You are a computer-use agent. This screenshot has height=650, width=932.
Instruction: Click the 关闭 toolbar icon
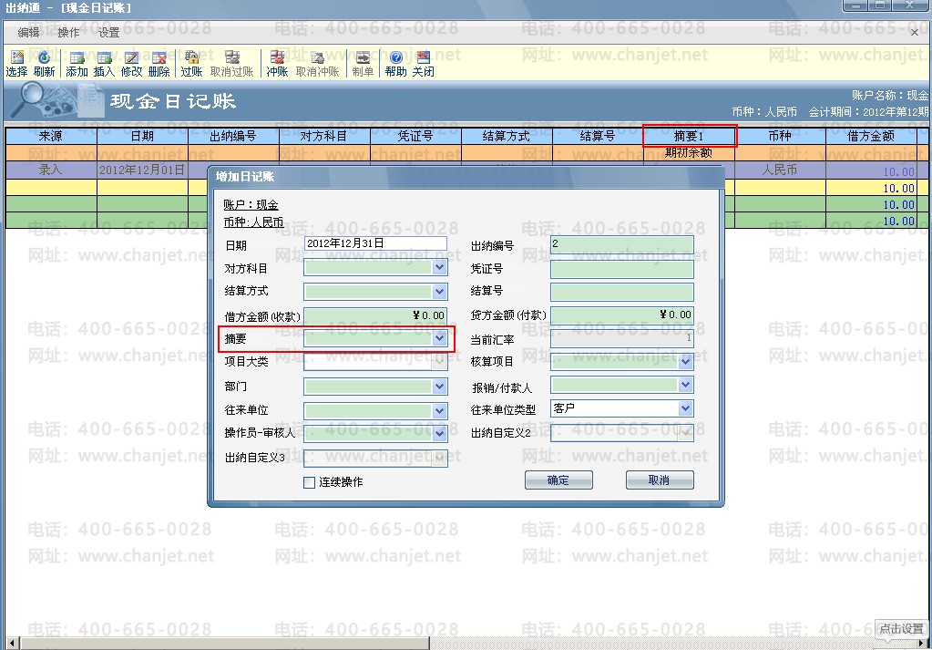point(424,64)
